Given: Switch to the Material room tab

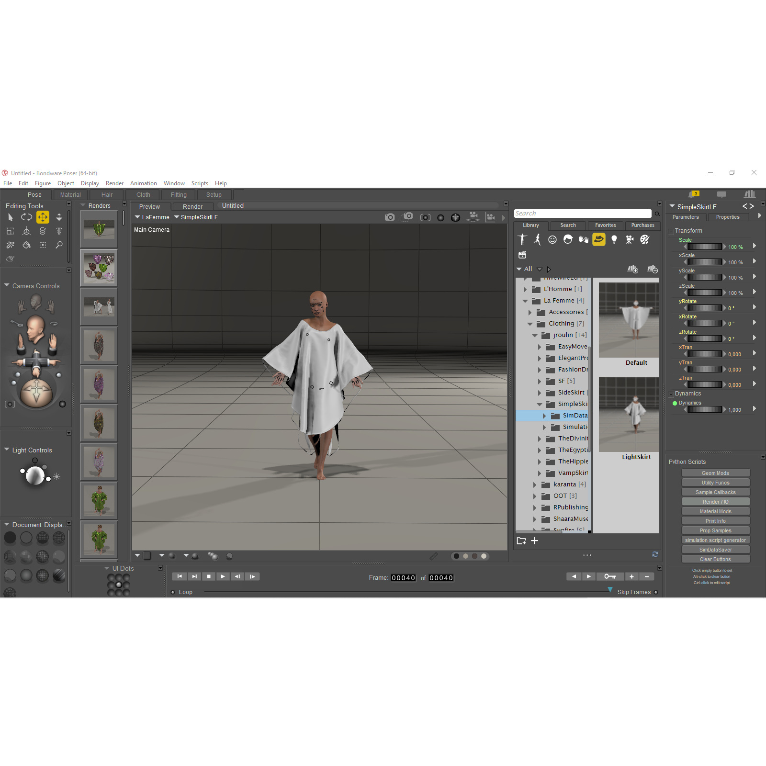Looking at the screenshot, I should tap(70, 195).
